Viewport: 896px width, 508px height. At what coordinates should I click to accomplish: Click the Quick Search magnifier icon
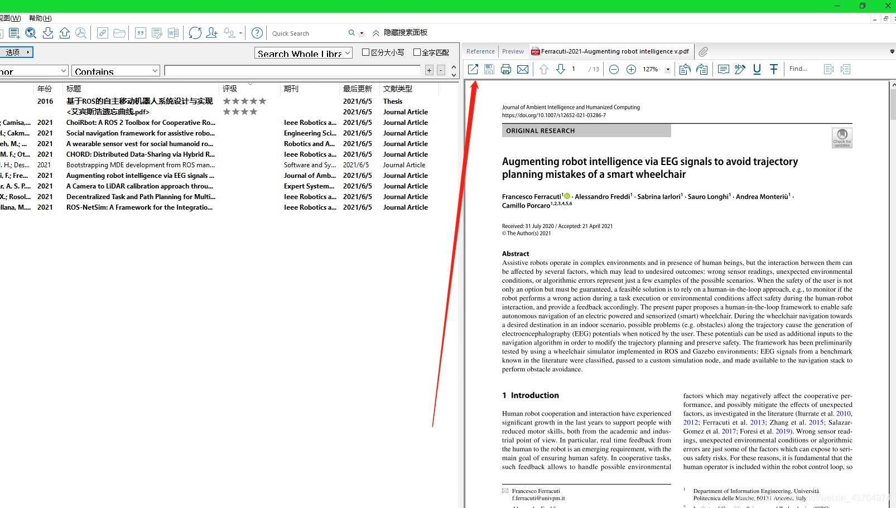coord(351,33)
